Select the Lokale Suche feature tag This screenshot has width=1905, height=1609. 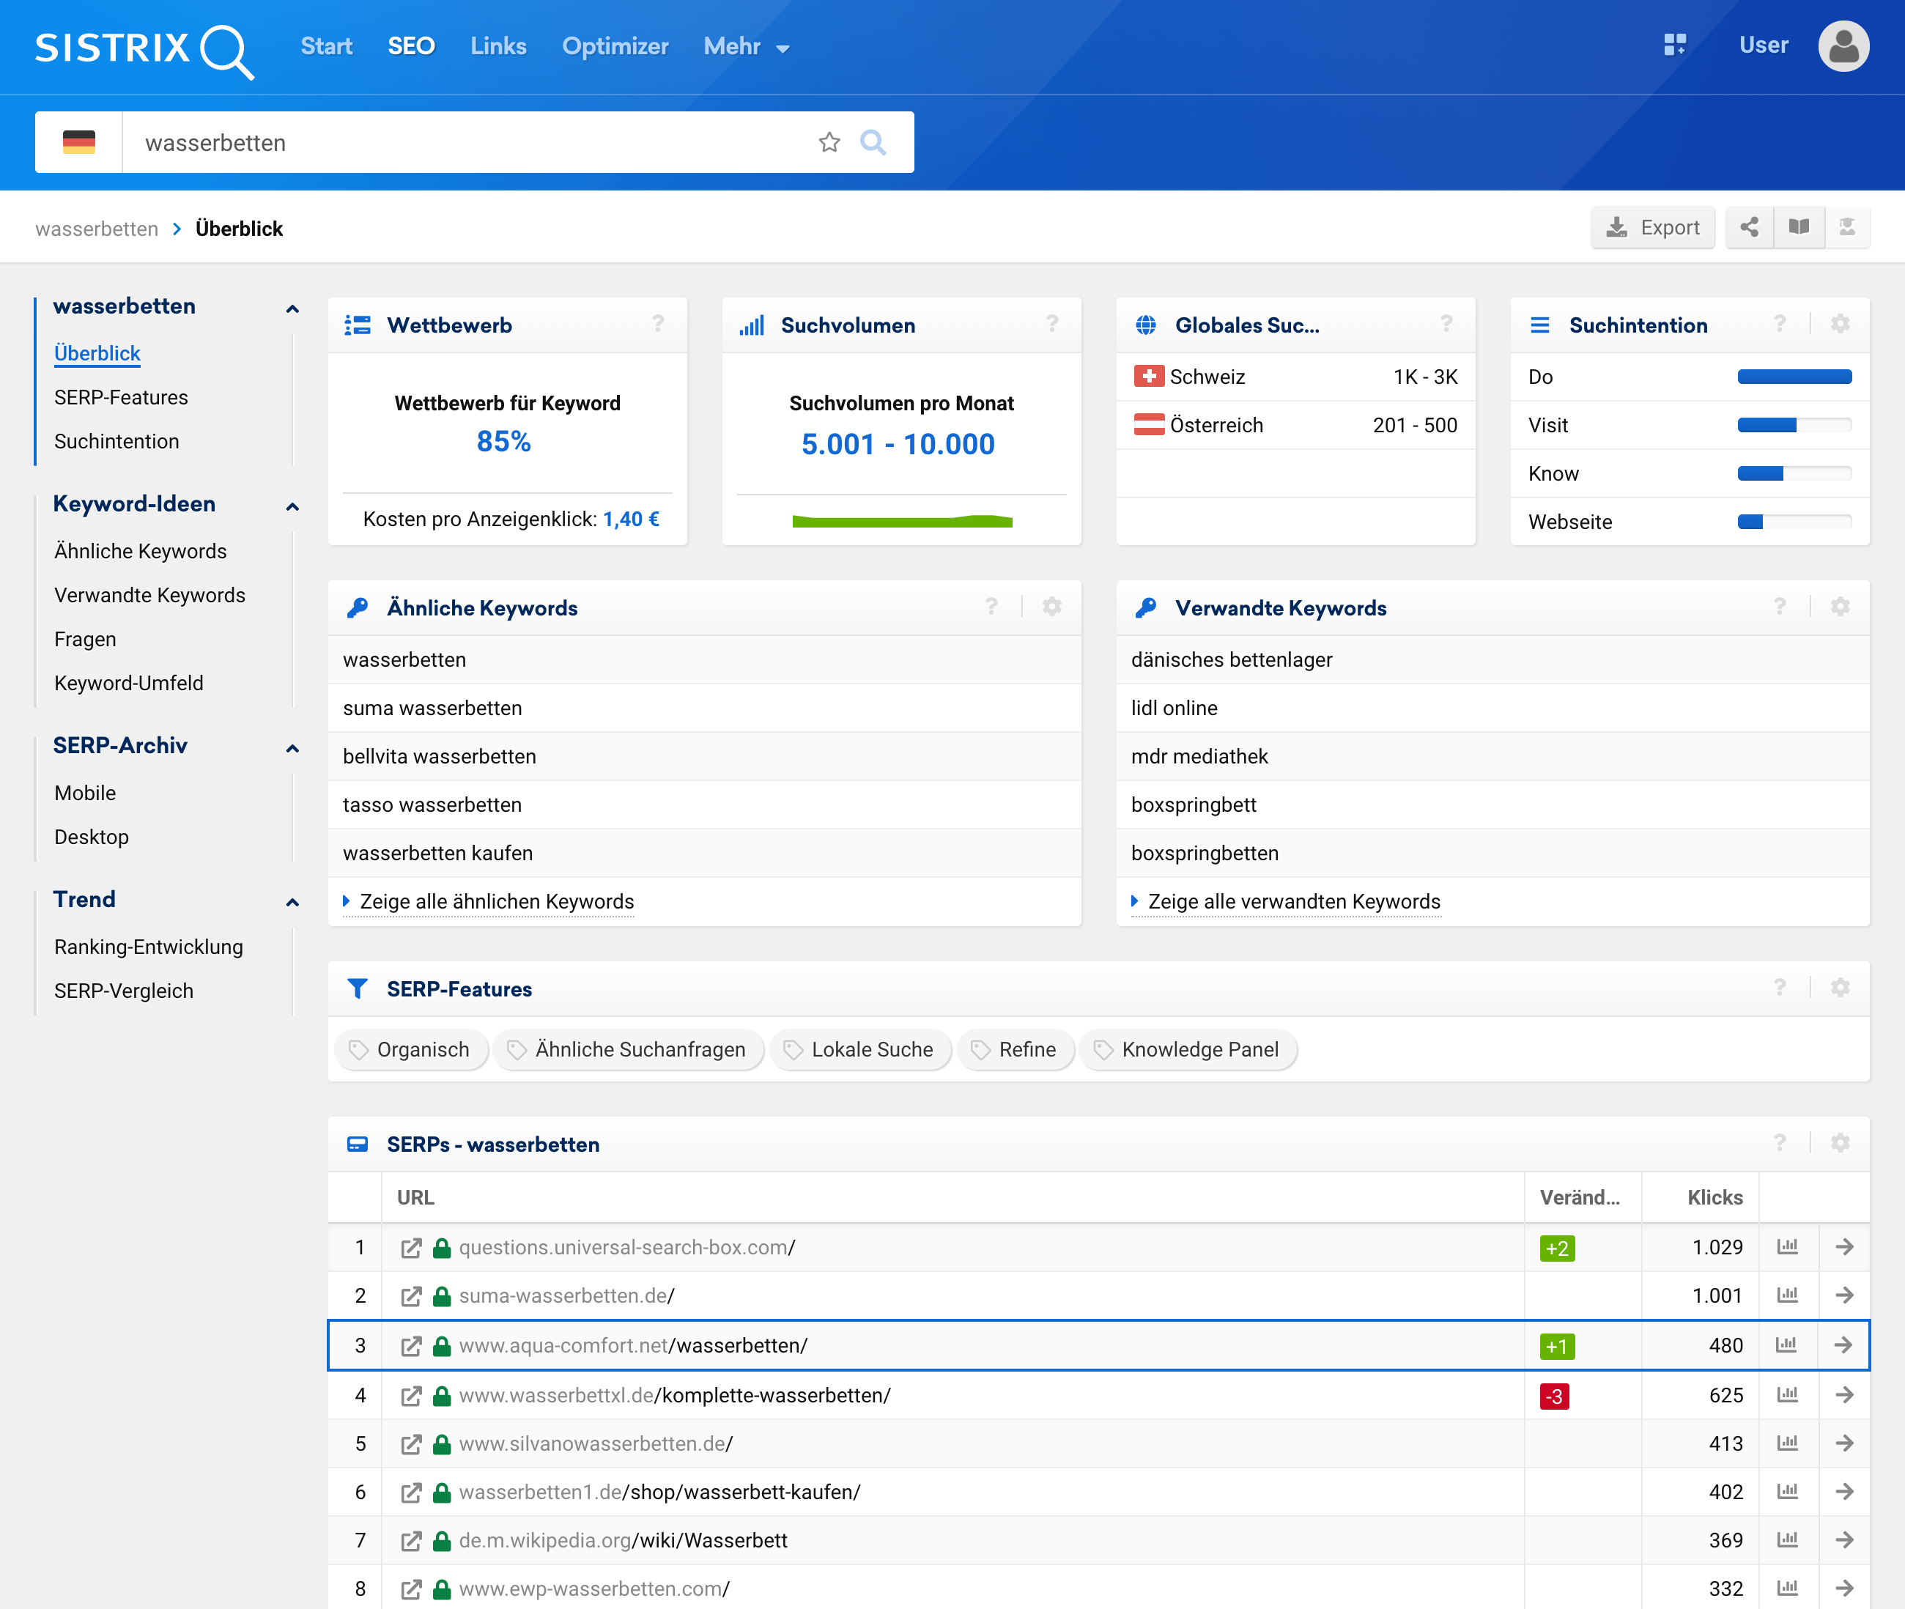[x=860, y=1050]
